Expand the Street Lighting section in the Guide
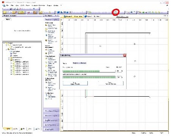Viewport: 171px width, 138px height. (x=52, y=116)
